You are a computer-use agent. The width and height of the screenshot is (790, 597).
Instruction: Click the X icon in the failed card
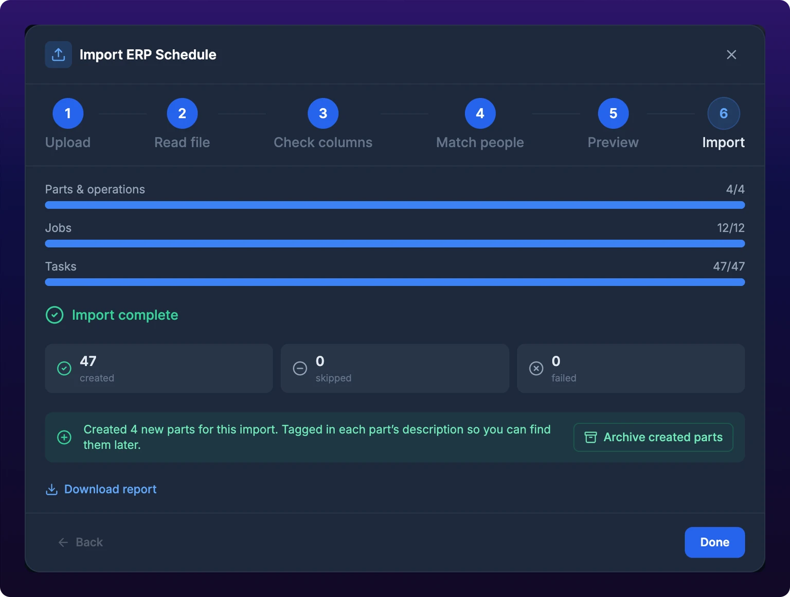click(536, 368)
